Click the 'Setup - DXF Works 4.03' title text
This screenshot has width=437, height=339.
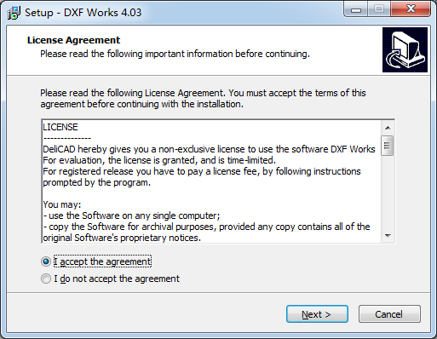pyautogui.click(x=83, y=13)
